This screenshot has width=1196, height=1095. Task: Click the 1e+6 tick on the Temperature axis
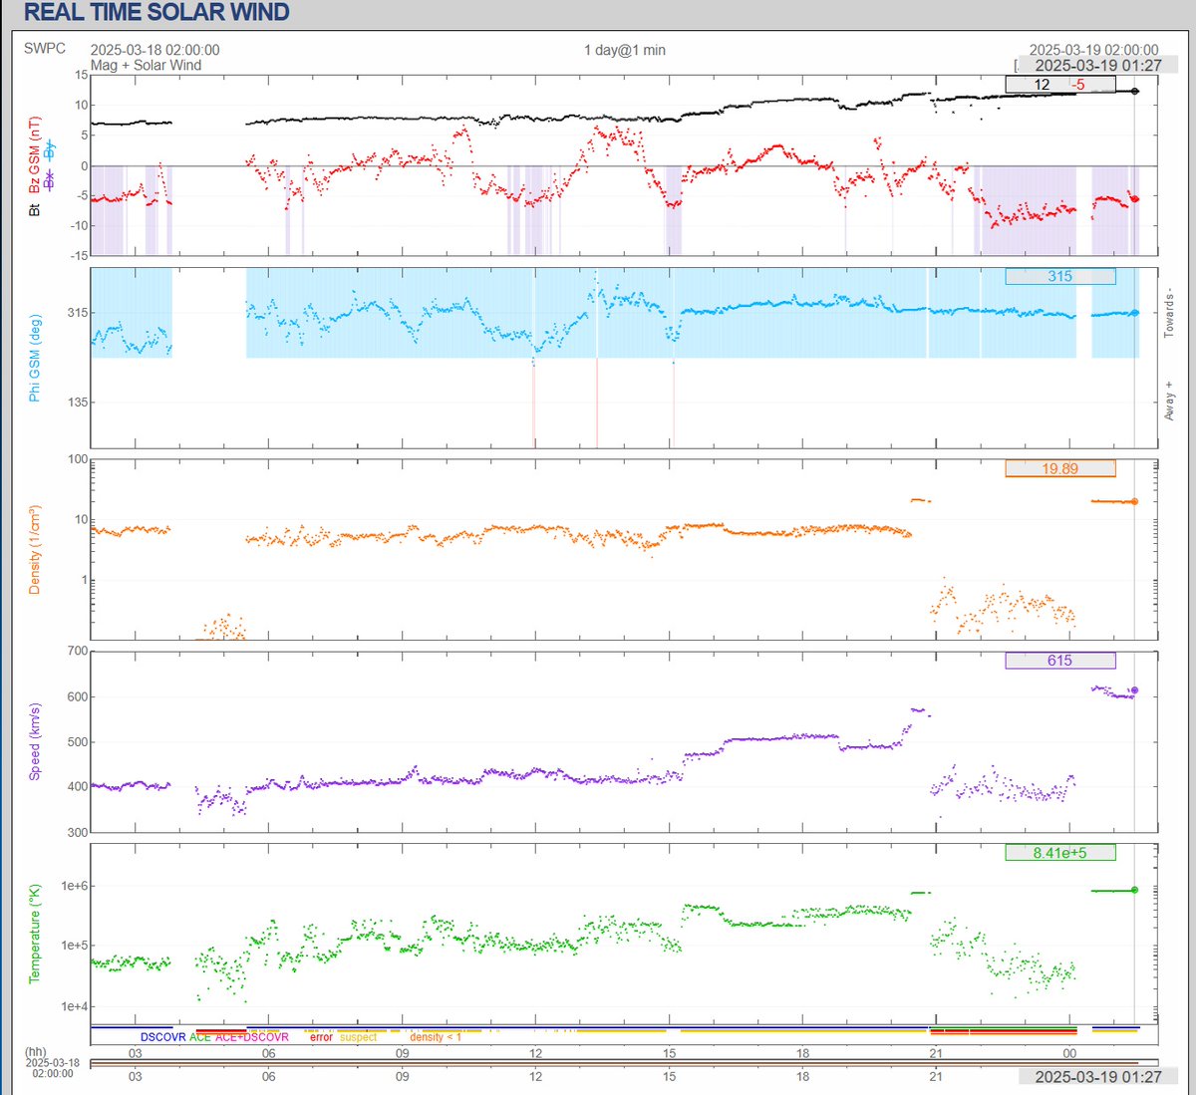tap(73, 886)
